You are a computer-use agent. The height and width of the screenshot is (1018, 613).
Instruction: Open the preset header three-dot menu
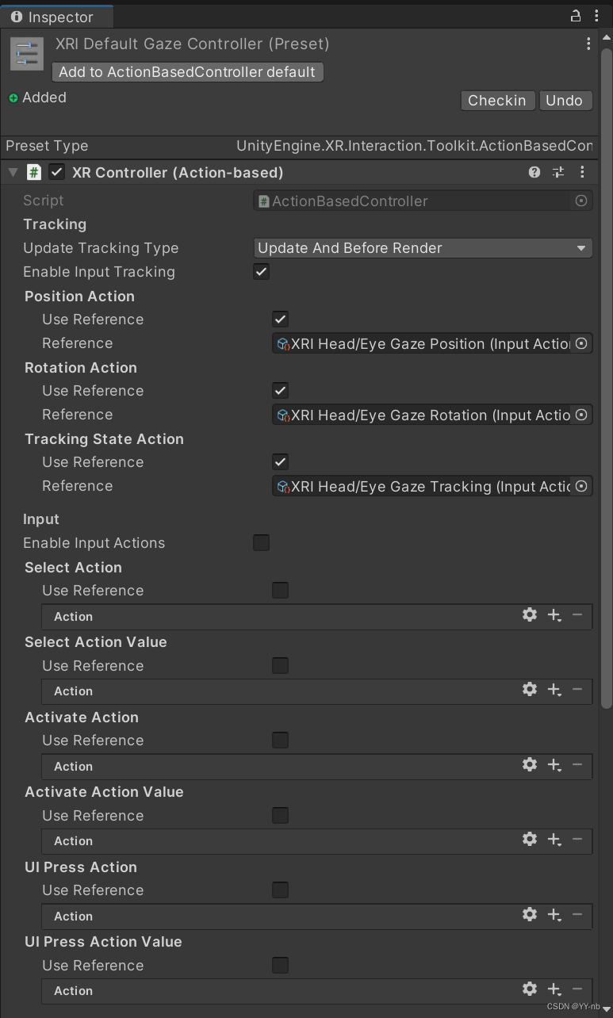pyautogui.click(x=588, y=44)
